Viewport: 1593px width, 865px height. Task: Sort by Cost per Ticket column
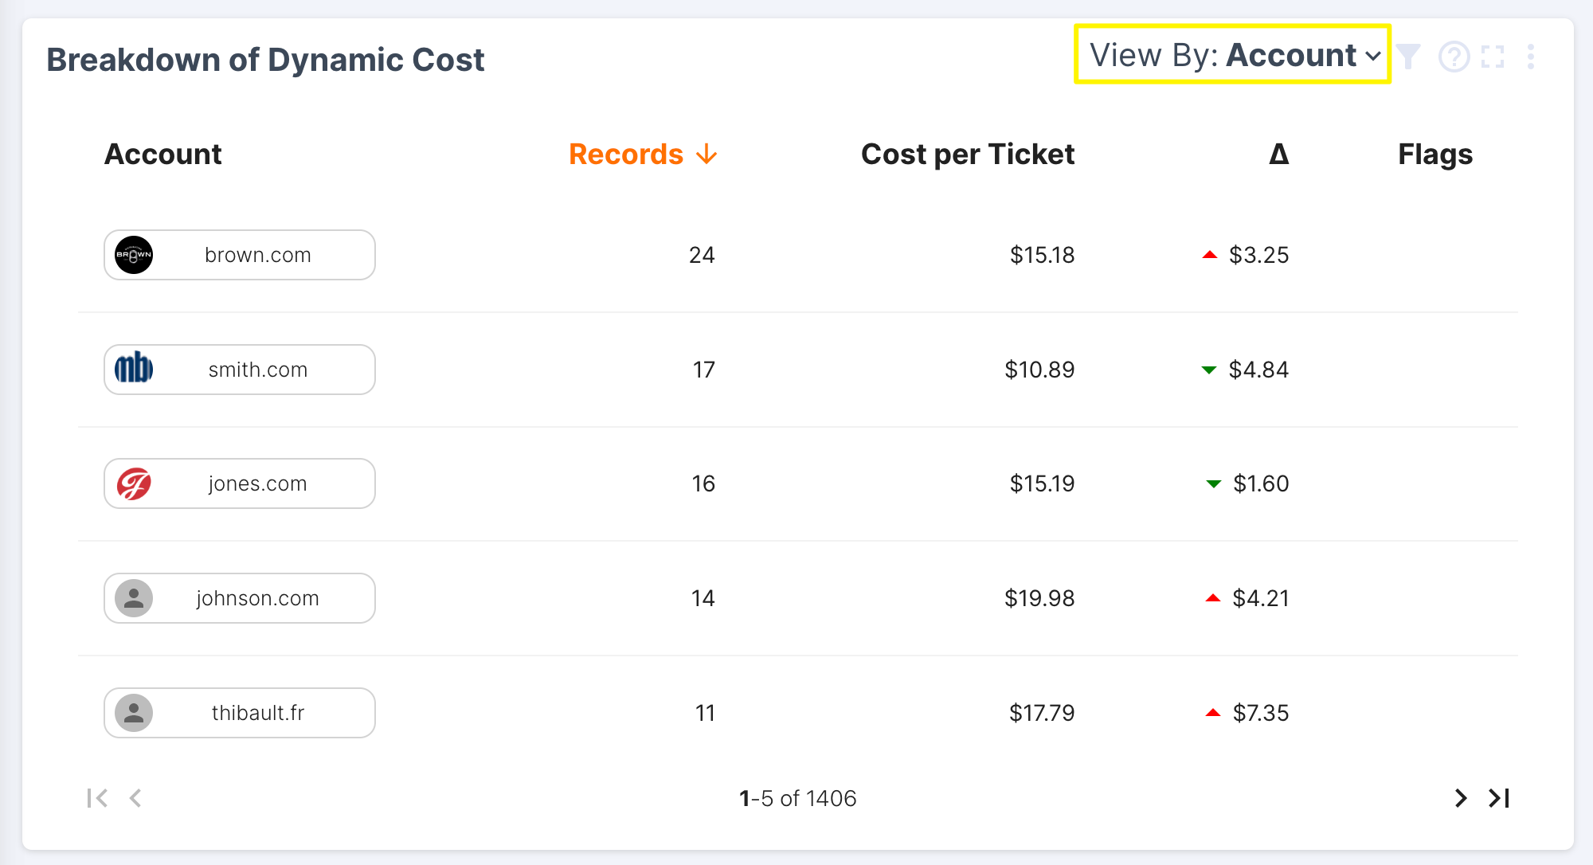pos(967,155)
